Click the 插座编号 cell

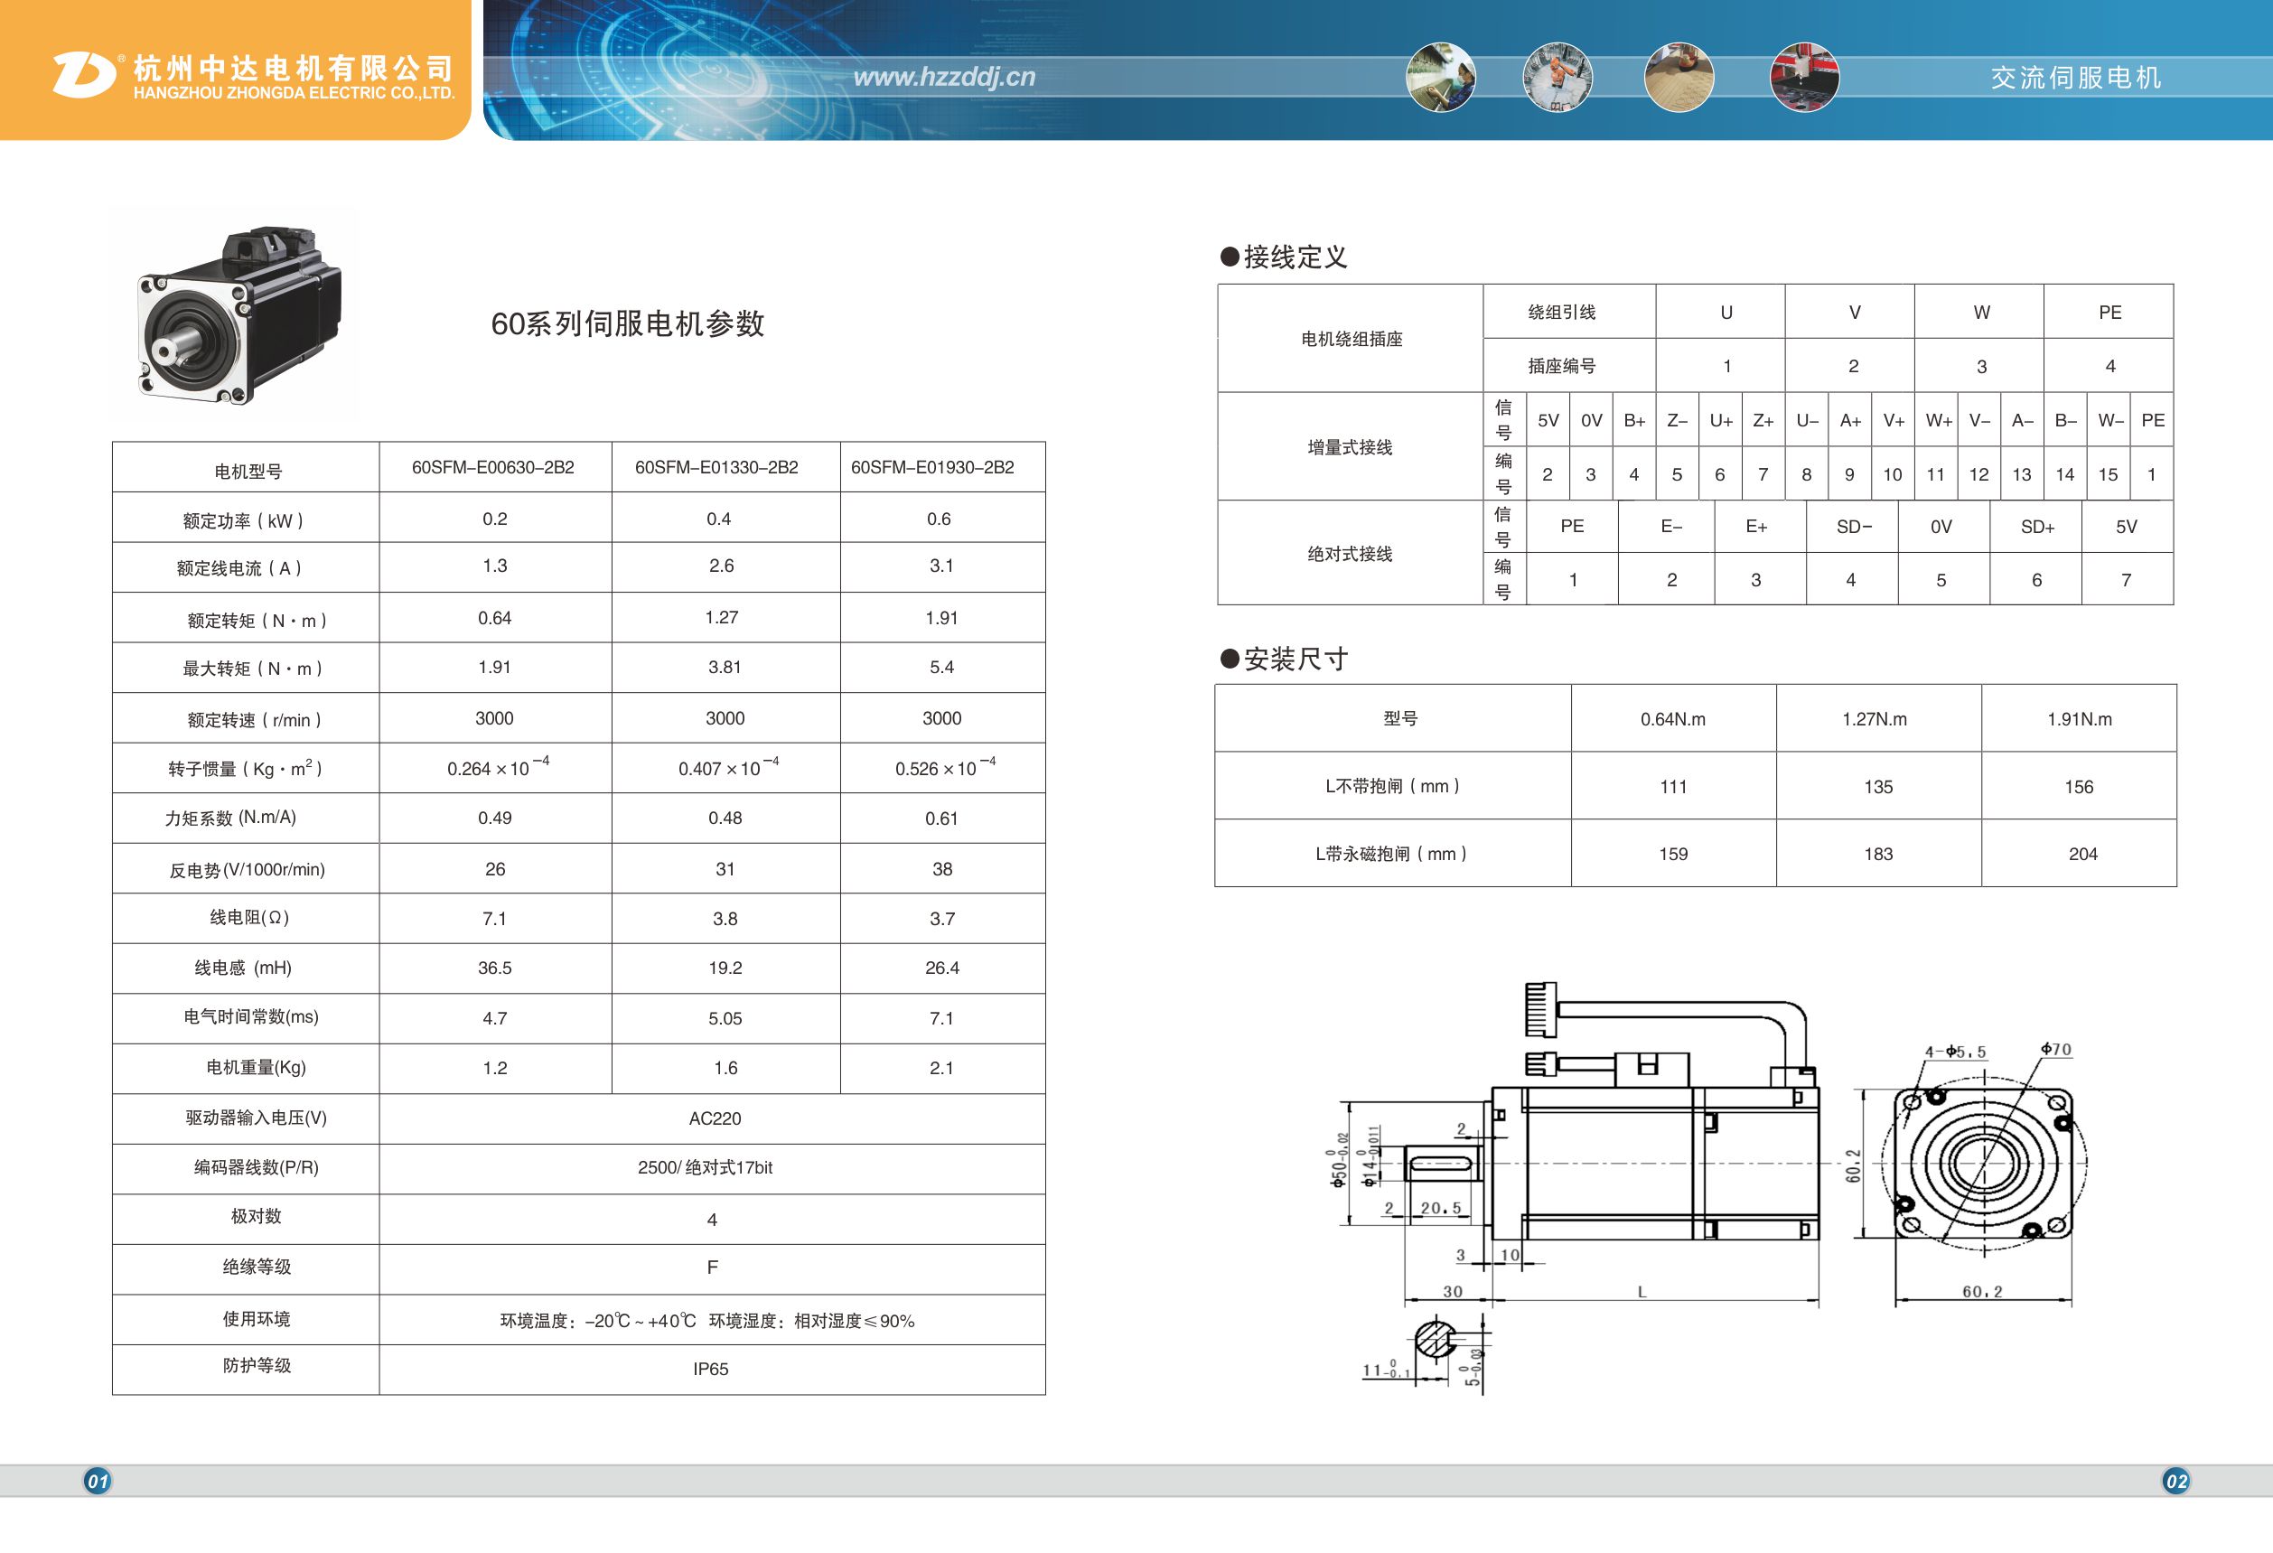(x=1570, y=366)
